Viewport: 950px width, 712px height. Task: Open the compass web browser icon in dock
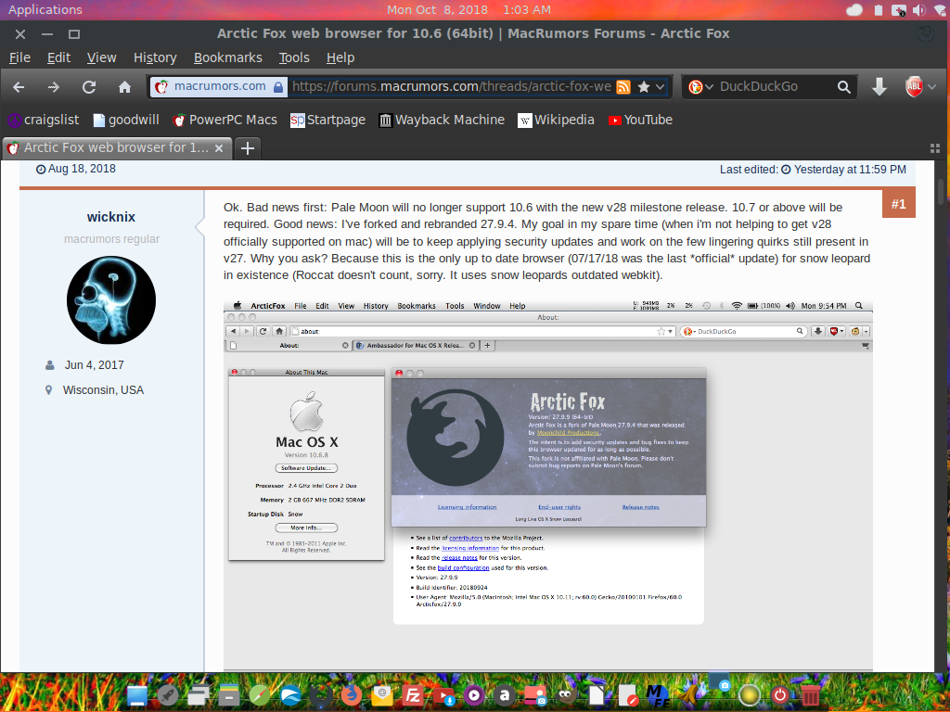[260, 695]
